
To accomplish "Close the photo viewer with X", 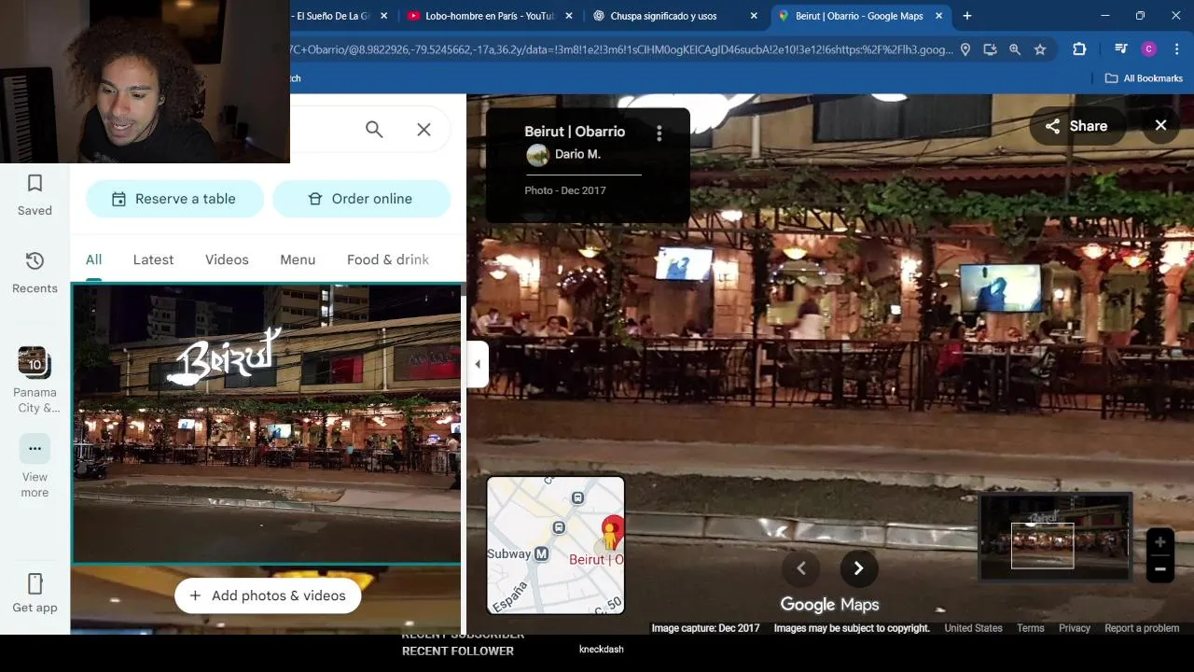I will click(1160, 125).
